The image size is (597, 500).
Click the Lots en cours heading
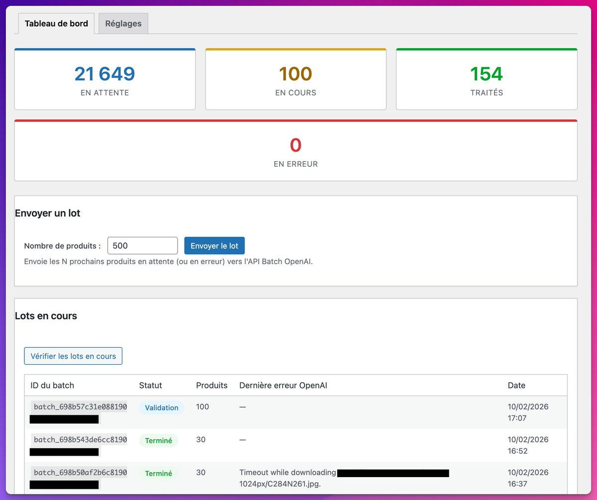click(46, 316)
